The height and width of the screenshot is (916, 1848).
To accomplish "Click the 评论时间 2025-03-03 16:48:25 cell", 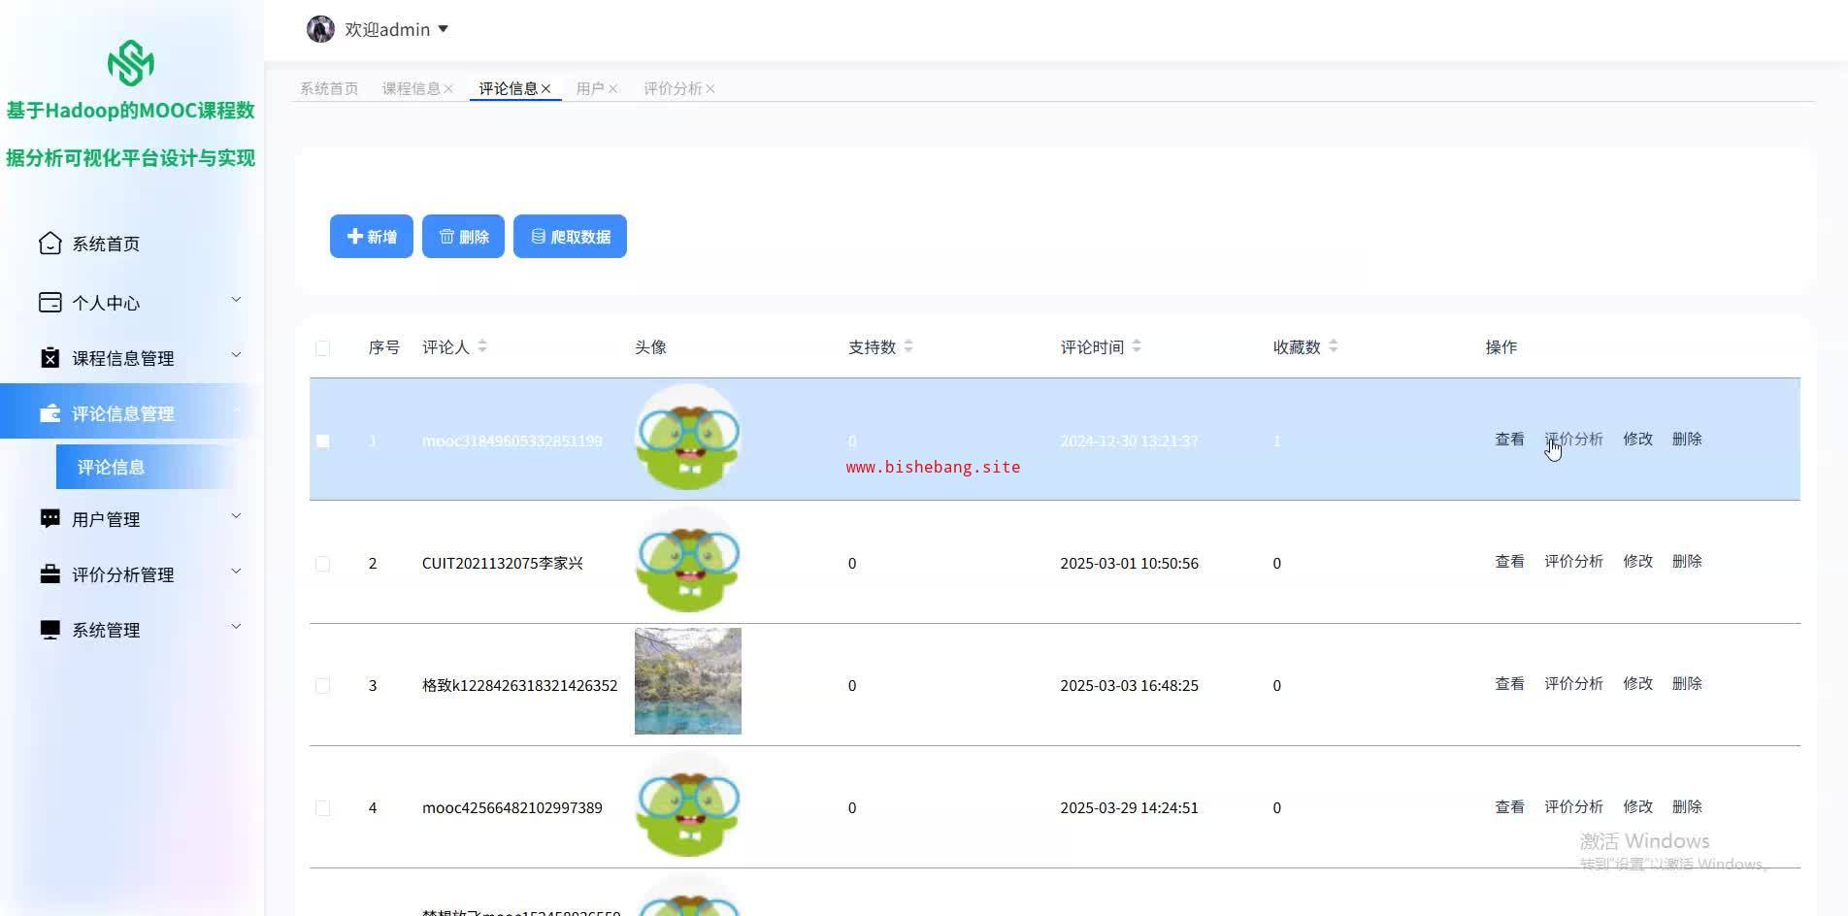I will coord(1129,686).
